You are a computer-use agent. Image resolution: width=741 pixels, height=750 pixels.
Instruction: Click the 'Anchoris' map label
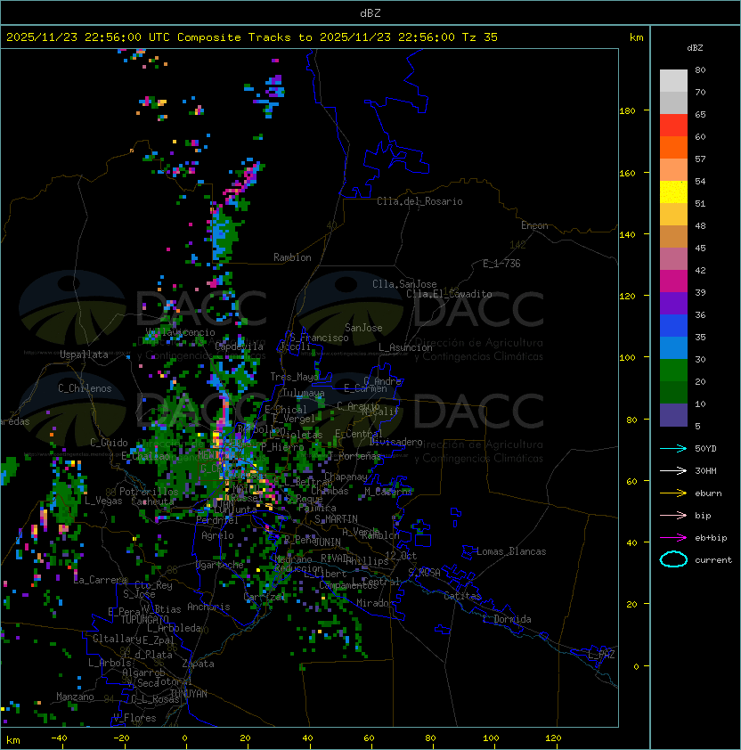pos(208,607)
